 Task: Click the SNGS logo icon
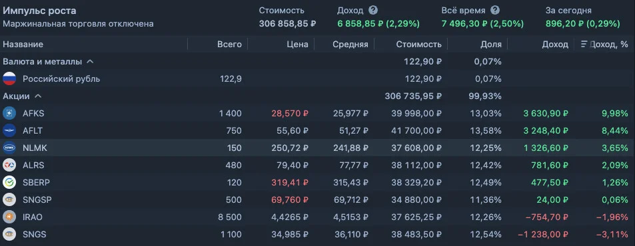[9, 234]
